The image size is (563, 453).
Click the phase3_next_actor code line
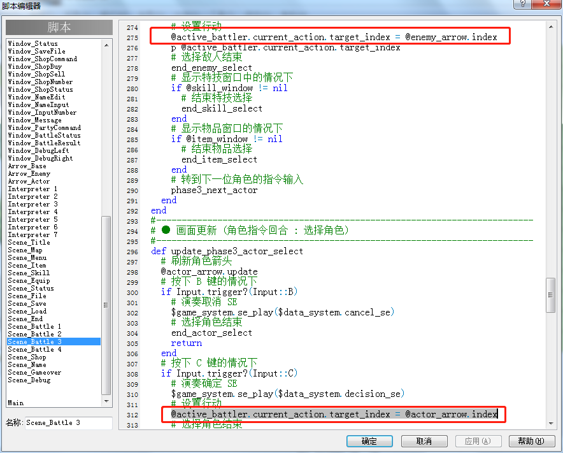214,190
